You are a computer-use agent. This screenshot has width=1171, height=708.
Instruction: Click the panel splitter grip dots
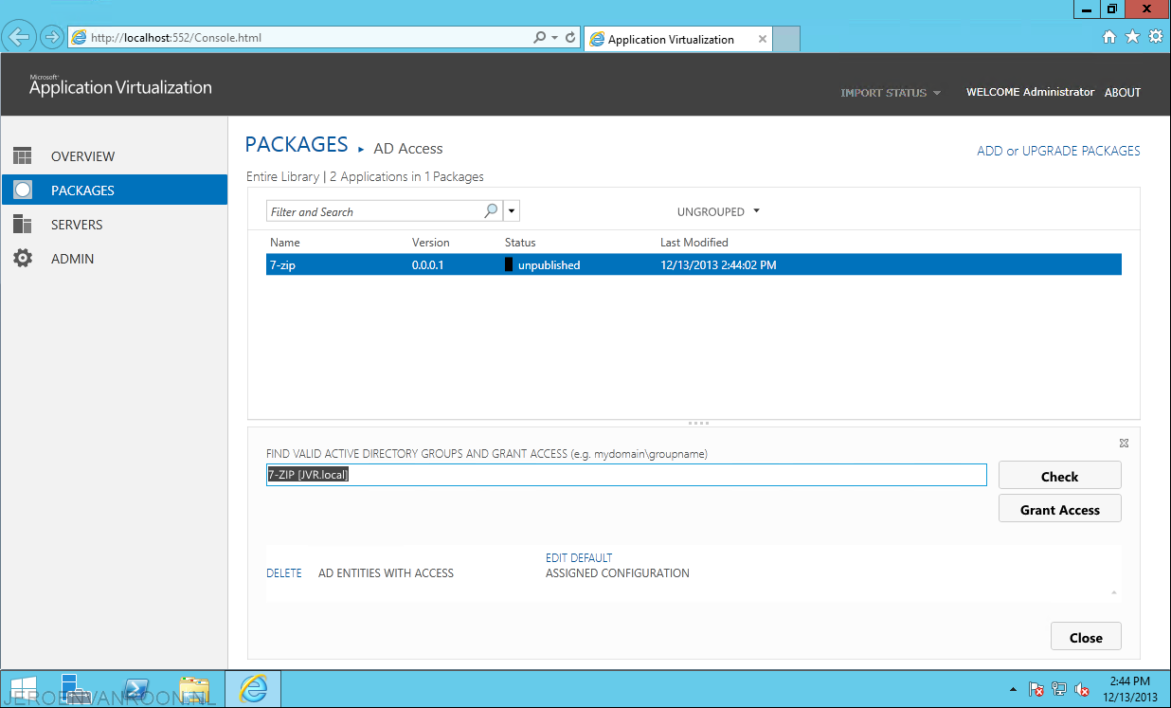698,424
